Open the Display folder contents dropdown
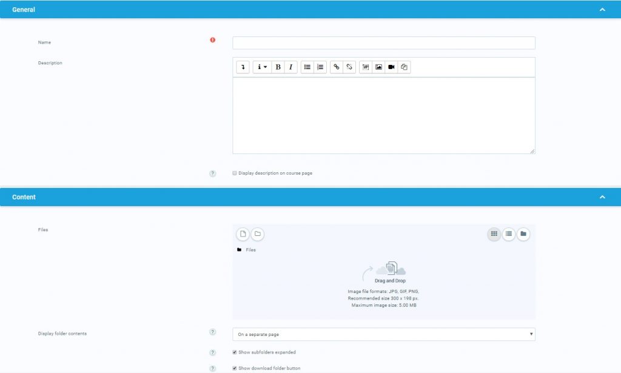 pos(383,334)
